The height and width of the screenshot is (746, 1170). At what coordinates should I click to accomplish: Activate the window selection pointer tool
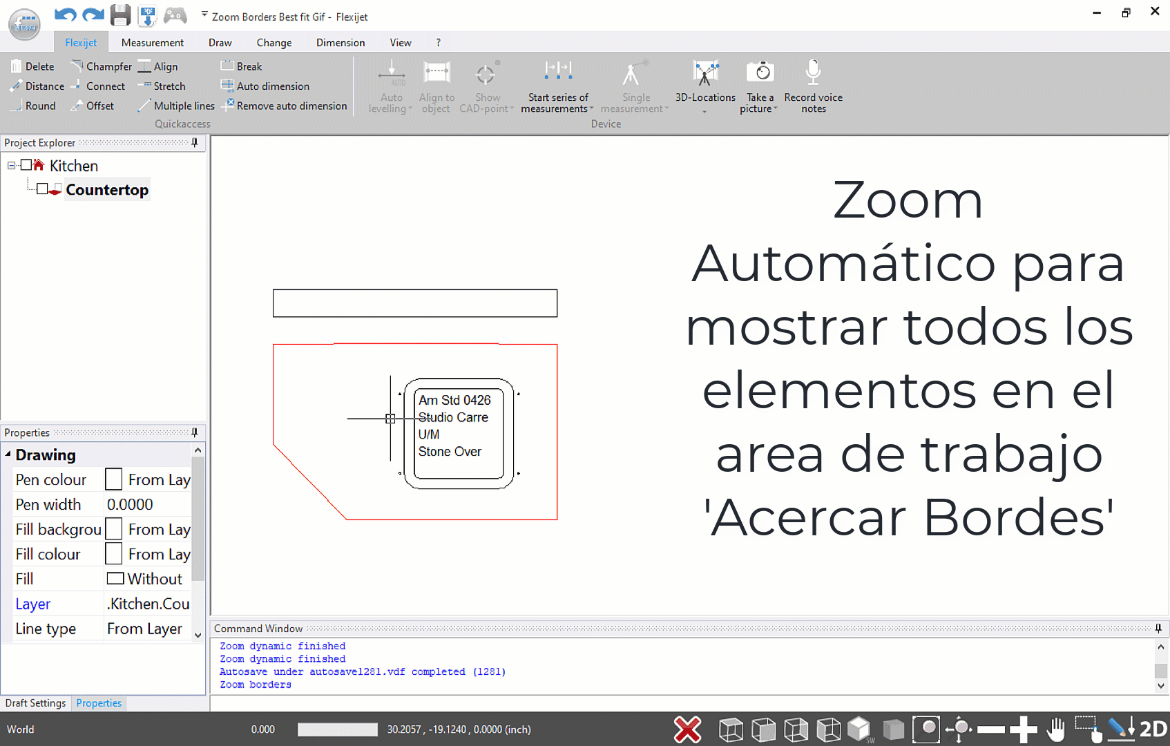pos(1089,729)
